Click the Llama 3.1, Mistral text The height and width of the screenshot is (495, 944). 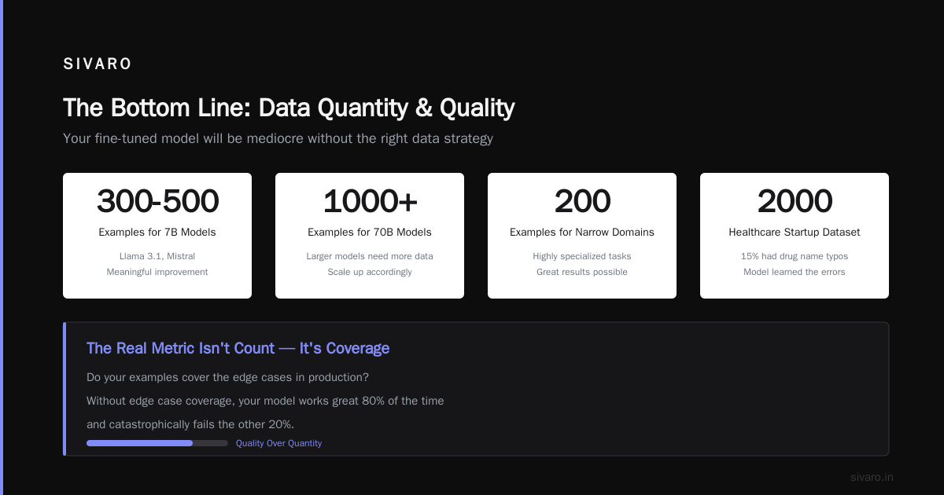157,256
